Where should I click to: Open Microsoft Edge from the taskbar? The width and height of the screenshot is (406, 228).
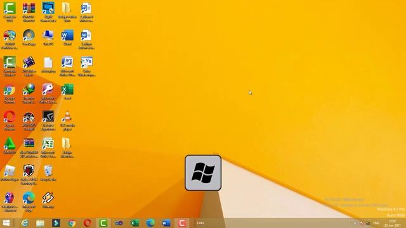pos(150,223)
